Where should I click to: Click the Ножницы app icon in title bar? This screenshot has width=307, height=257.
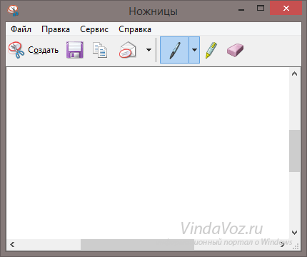(13, 11)
